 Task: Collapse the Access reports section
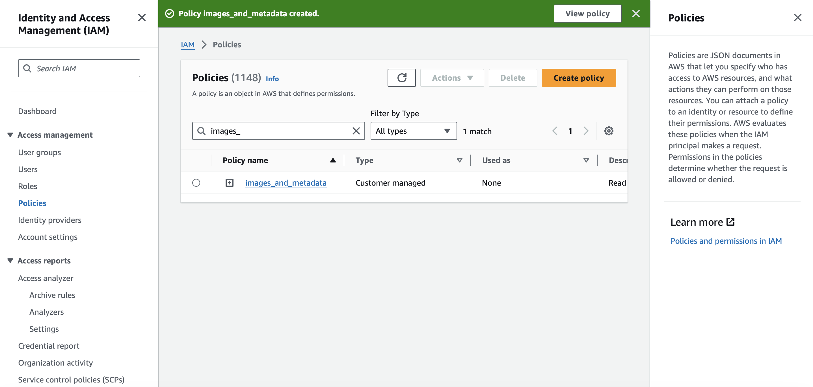(x=10, y=261)
